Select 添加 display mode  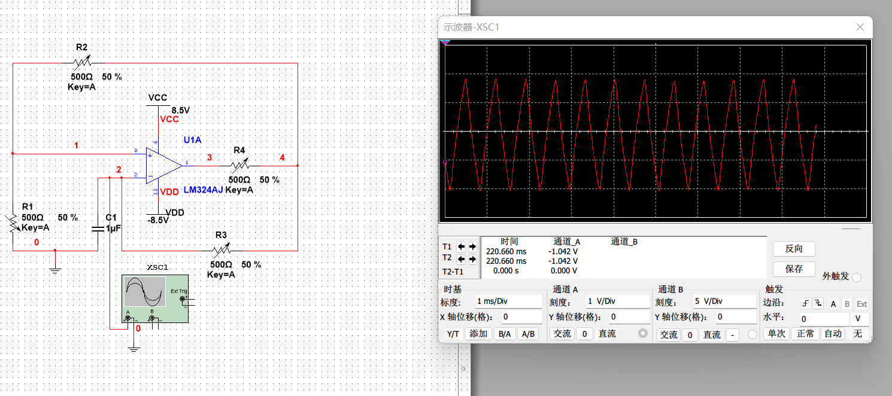[x=479, y=334]
